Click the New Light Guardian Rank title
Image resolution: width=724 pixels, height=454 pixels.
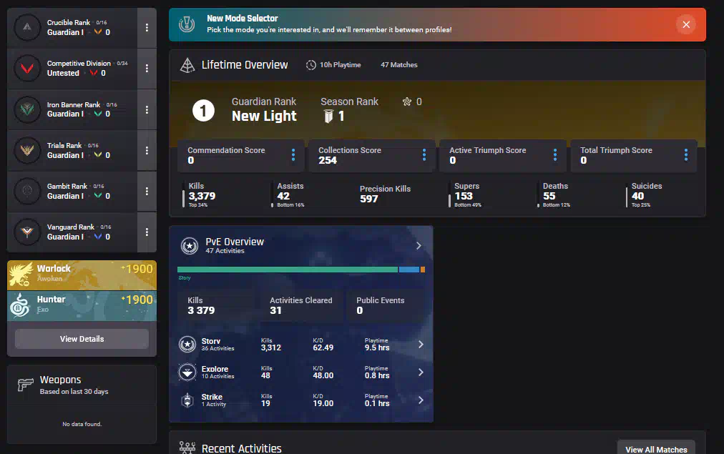tap(264, 117)
